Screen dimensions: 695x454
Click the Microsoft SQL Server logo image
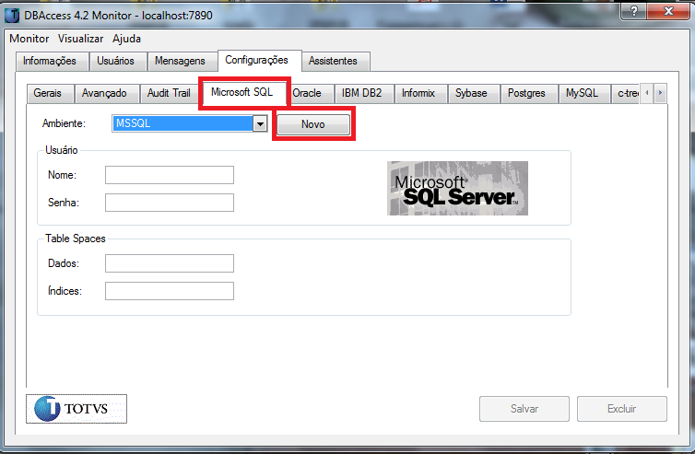point(457,188)
